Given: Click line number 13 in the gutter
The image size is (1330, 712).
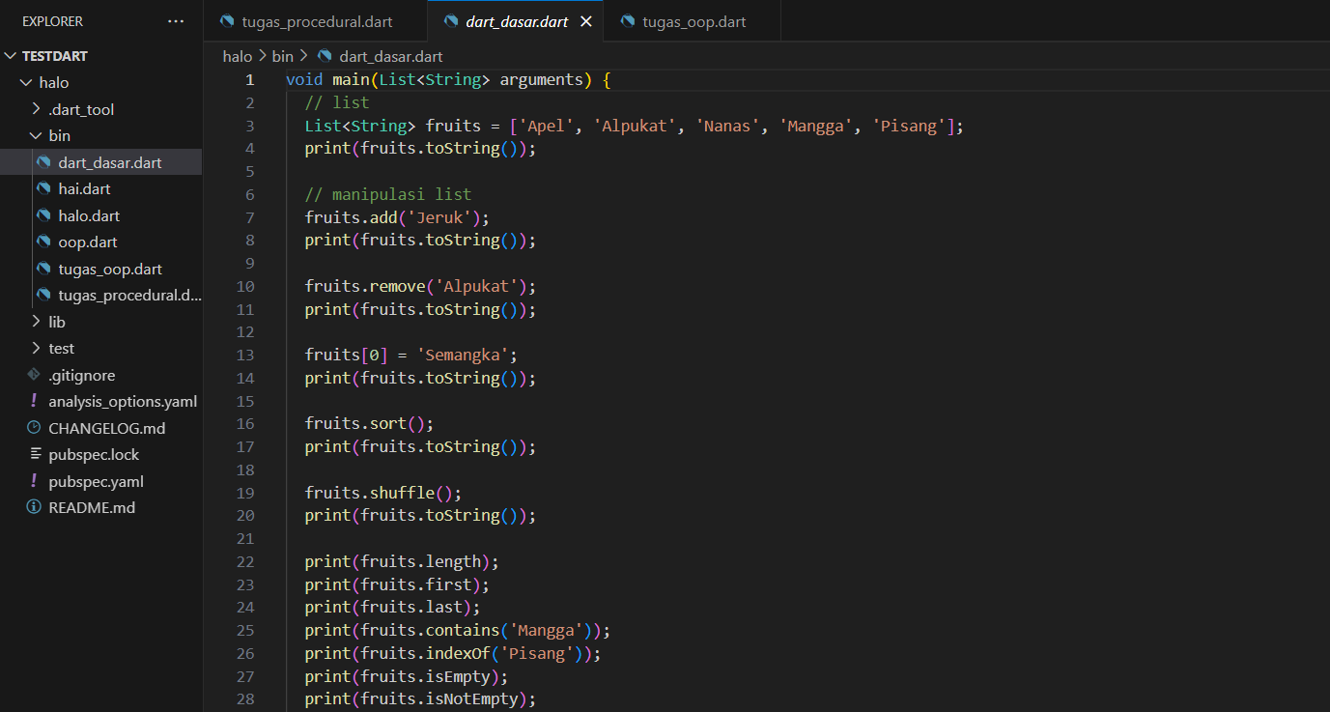Looking at the screenshot, I should (x=244, y=356).
